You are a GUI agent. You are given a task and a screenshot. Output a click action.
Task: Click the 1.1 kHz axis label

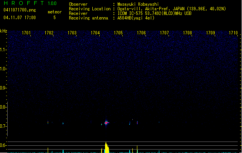3,50
